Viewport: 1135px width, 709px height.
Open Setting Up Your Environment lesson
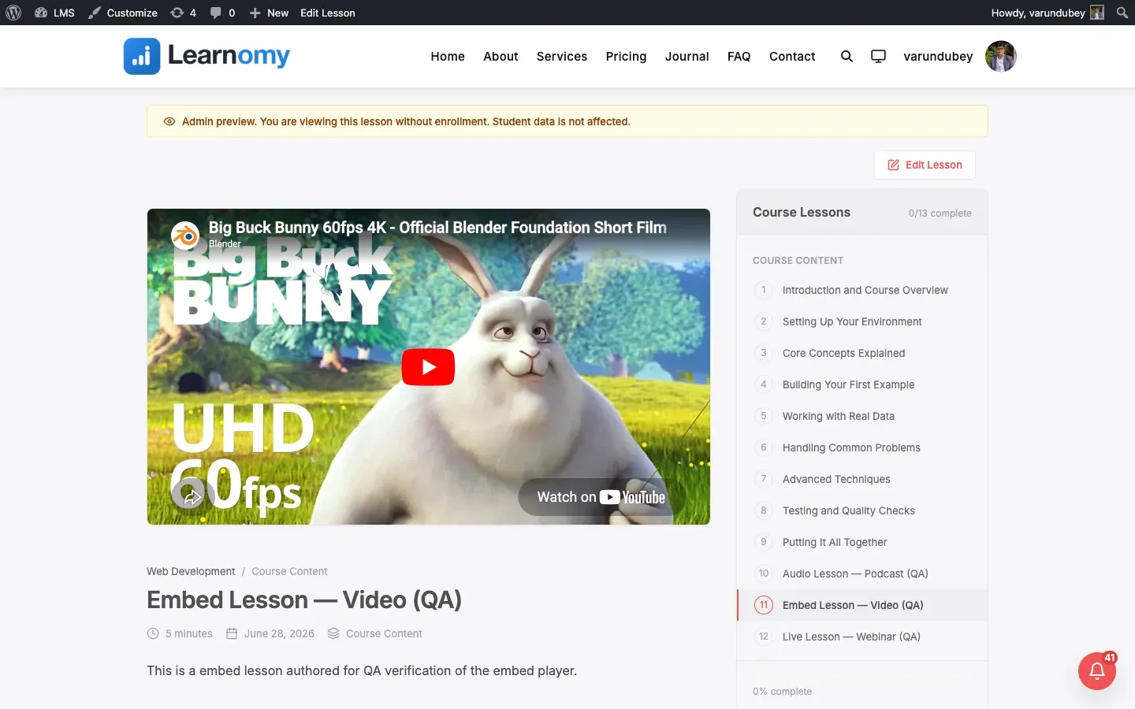pos(862,321)
